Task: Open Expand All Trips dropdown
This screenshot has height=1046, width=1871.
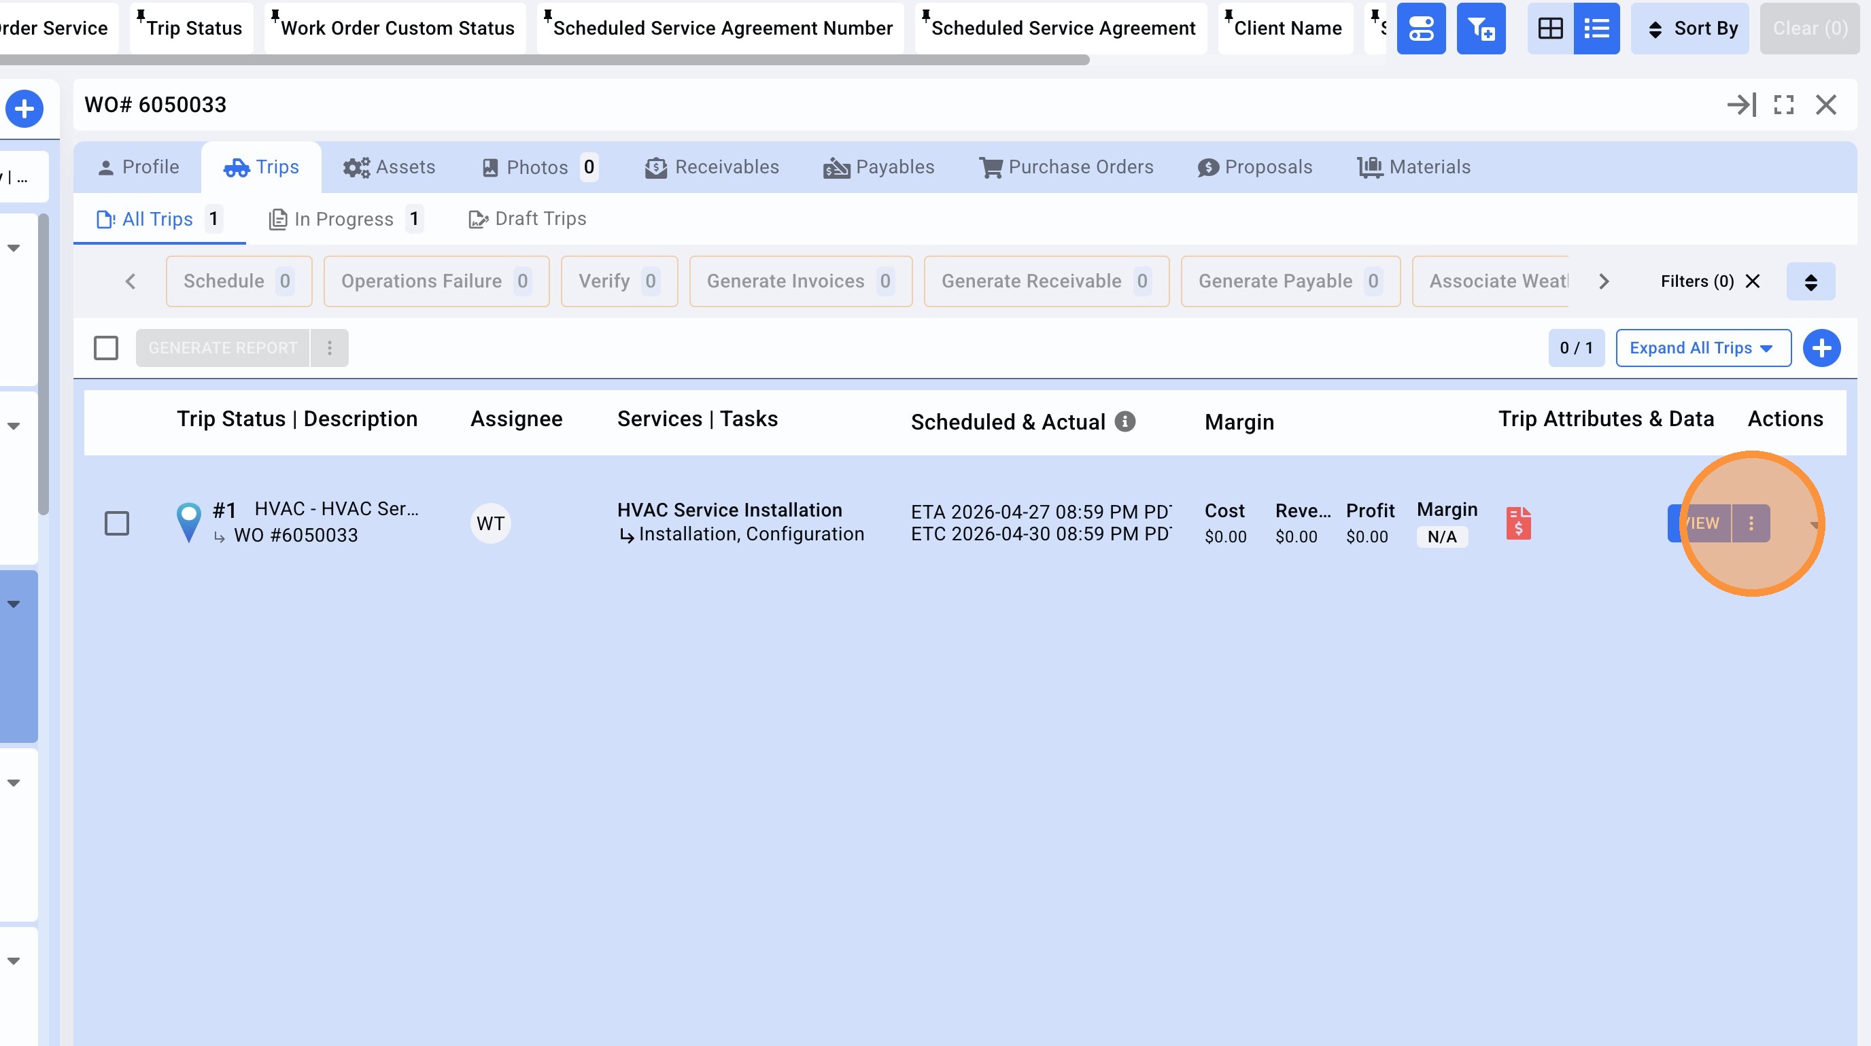Action: point(1702,348)
